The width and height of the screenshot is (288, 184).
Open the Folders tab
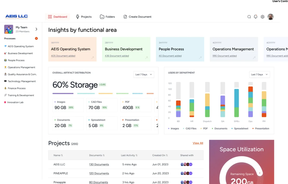click(x=107, y=17)
